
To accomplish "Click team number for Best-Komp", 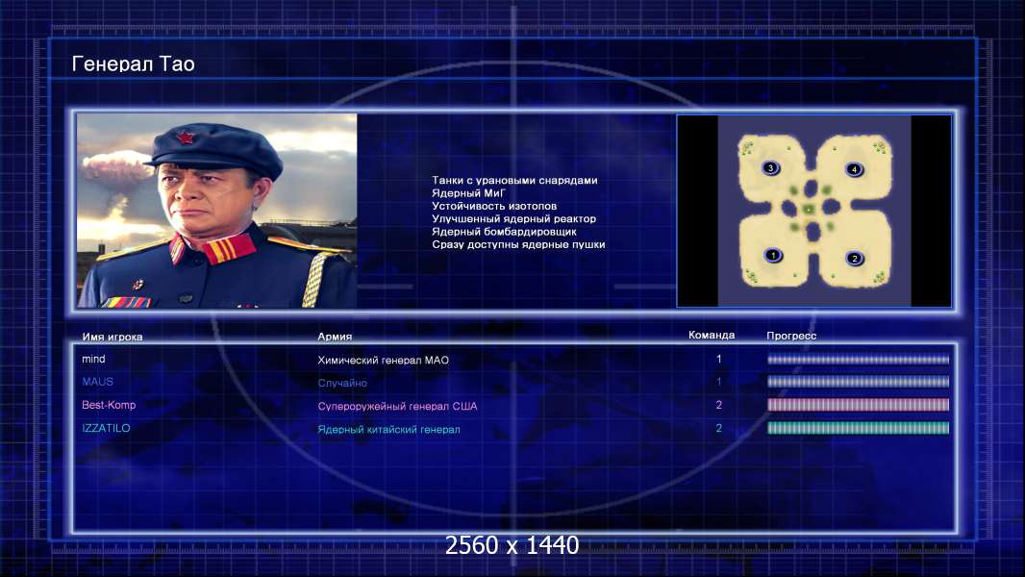I will [718, 405].
